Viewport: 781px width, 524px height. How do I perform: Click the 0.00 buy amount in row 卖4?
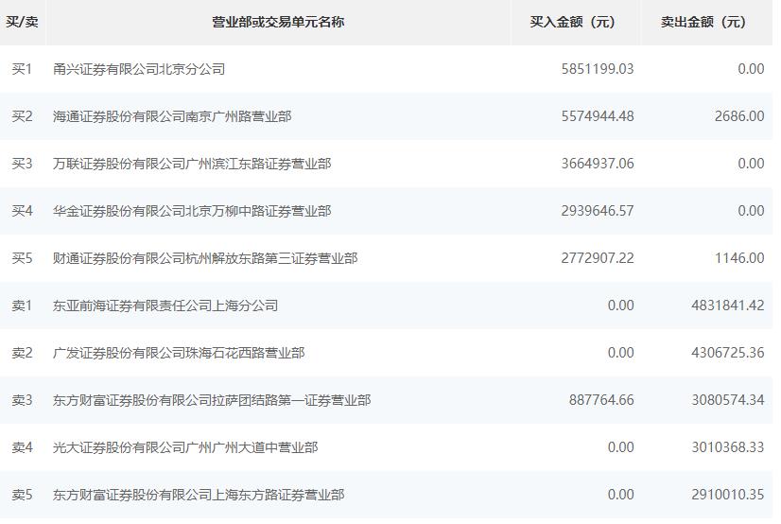coord(621,447)
